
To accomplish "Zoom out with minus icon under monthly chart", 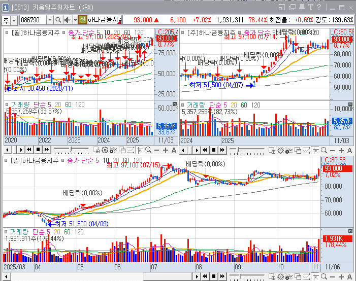I will 156,150.
